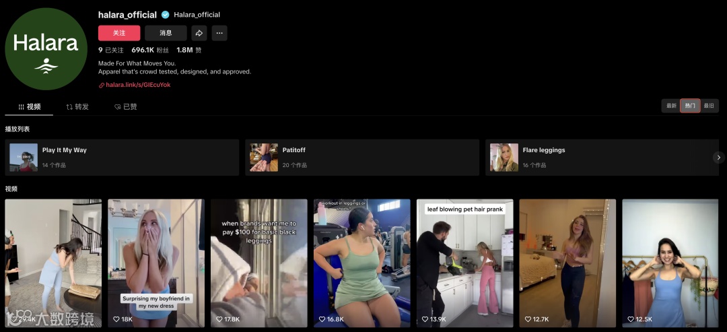
Task: Click the Halara profile avatar
Action: [46, 48]
